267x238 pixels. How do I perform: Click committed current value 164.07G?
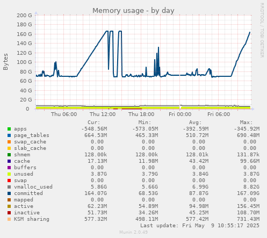tap(96, 193)
